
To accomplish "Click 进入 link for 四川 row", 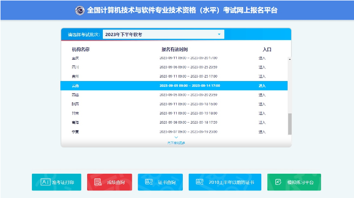I will (x=262, y=67).
